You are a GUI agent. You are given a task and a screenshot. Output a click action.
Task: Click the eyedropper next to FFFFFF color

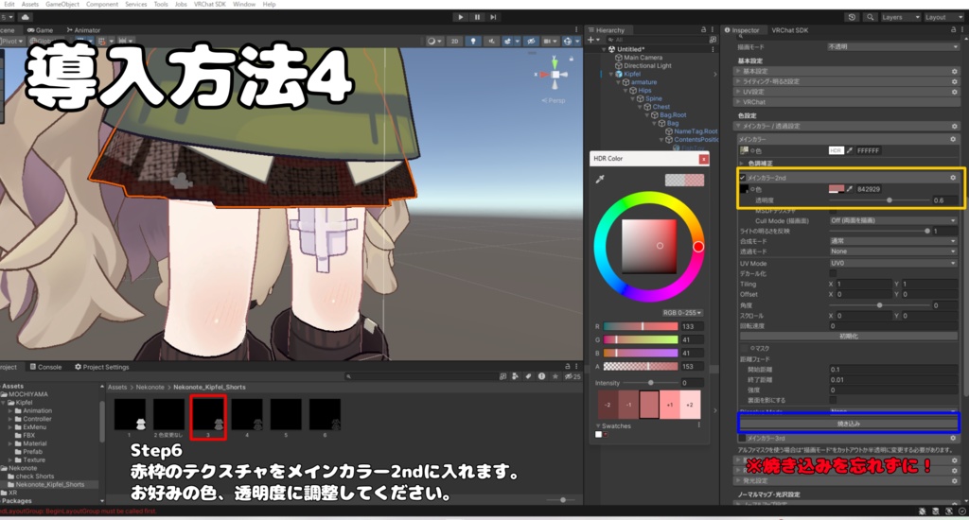tap(850, 150)
